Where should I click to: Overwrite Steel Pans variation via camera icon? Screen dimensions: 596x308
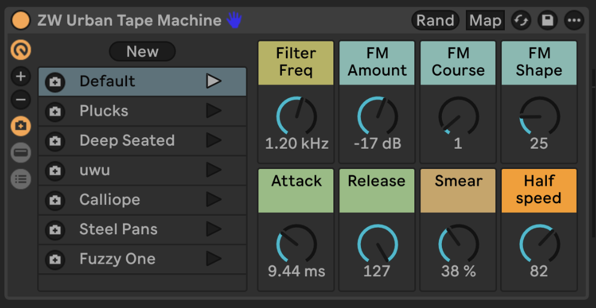click(55, 230)
